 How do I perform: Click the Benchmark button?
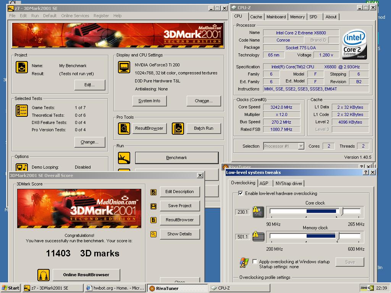tap(177, 158)
